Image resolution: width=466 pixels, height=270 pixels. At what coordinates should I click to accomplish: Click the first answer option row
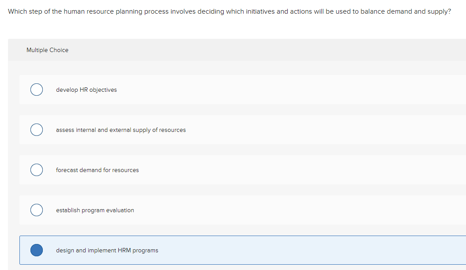click(221, 90)
